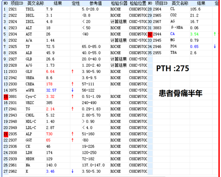Viewport: 221px width, 177px height.
Task: Click the red up arrow in CREA row
Action: [72, 84]
